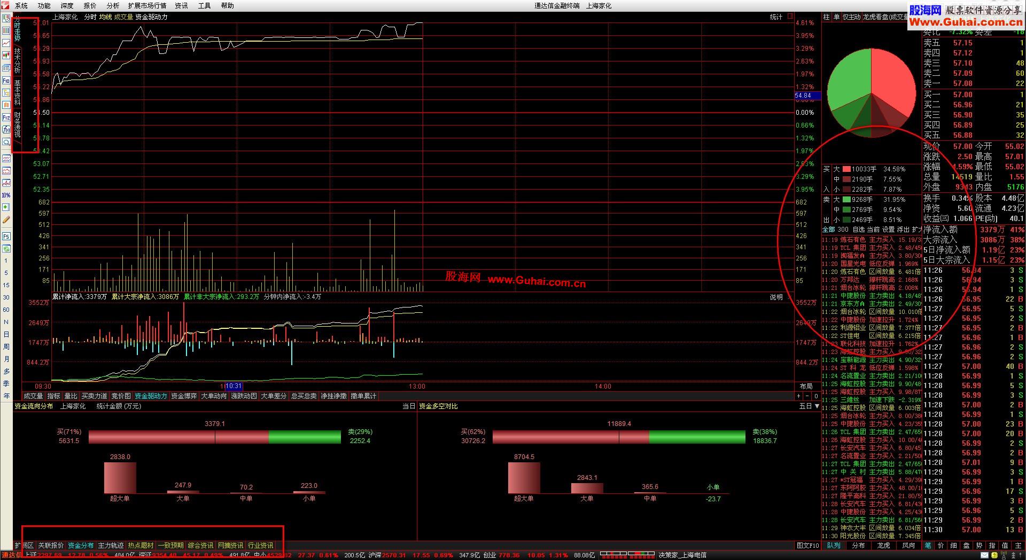The image size is (1026, 560).
Task: Open the 主力轨迹 bottom tab
Action: click(x=111, y=546)
